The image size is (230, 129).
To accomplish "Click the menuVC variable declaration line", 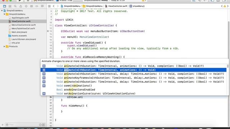I will (x=85, y=37).
